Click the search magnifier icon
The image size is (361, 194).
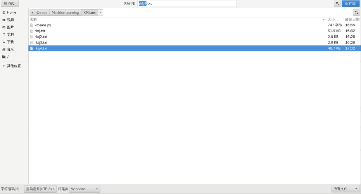pyautogui.click(x=337, y=3)
